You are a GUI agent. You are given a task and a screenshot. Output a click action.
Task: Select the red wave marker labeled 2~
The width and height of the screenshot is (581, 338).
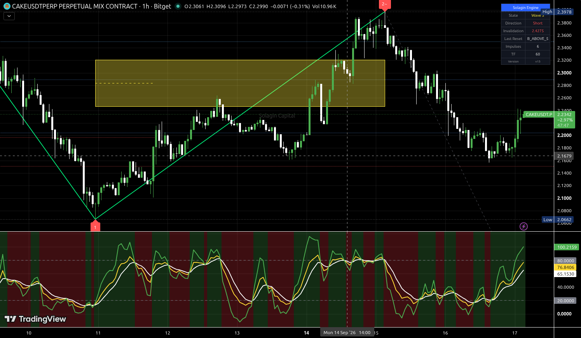point(384,5)
